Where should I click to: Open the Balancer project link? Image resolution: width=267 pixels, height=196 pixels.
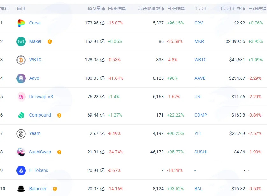tap(38, 189)
